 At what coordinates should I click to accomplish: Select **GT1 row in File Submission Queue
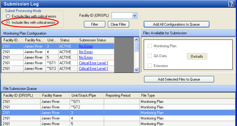[x=118, y=102]
